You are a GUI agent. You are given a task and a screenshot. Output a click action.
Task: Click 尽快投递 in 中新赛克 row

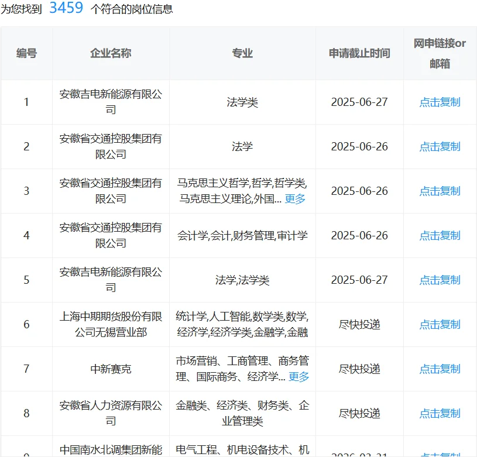pos(359,369)
